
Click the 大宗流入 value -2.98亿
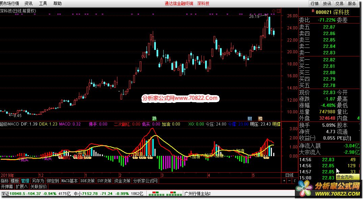point(352,152)
